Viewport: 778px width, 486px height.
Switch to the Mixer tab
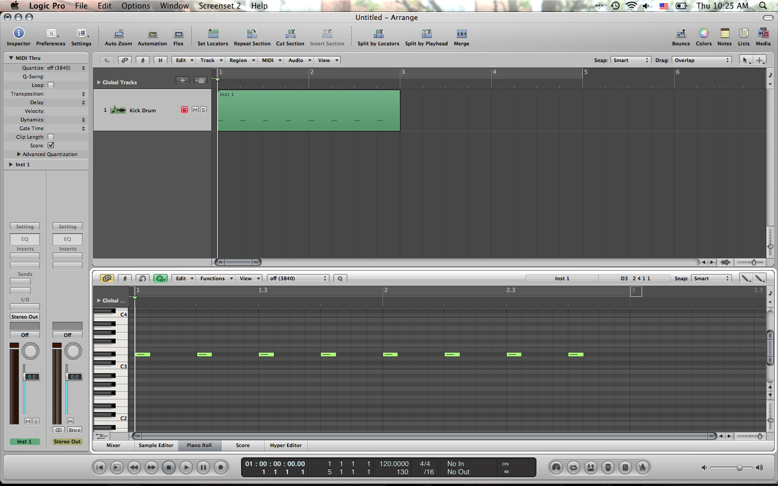pos(113,446)
